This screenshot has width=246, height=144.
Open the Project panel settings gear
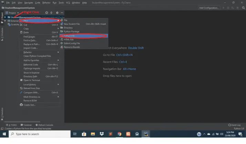[57, 13]
